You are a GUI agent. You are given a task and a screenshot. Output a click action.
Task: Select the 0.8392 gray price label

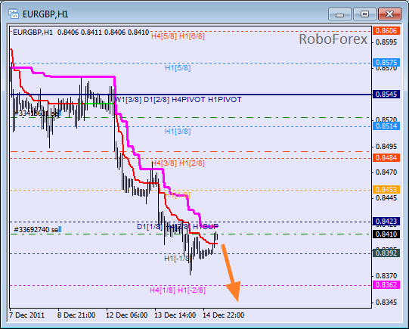pos(386,253)
